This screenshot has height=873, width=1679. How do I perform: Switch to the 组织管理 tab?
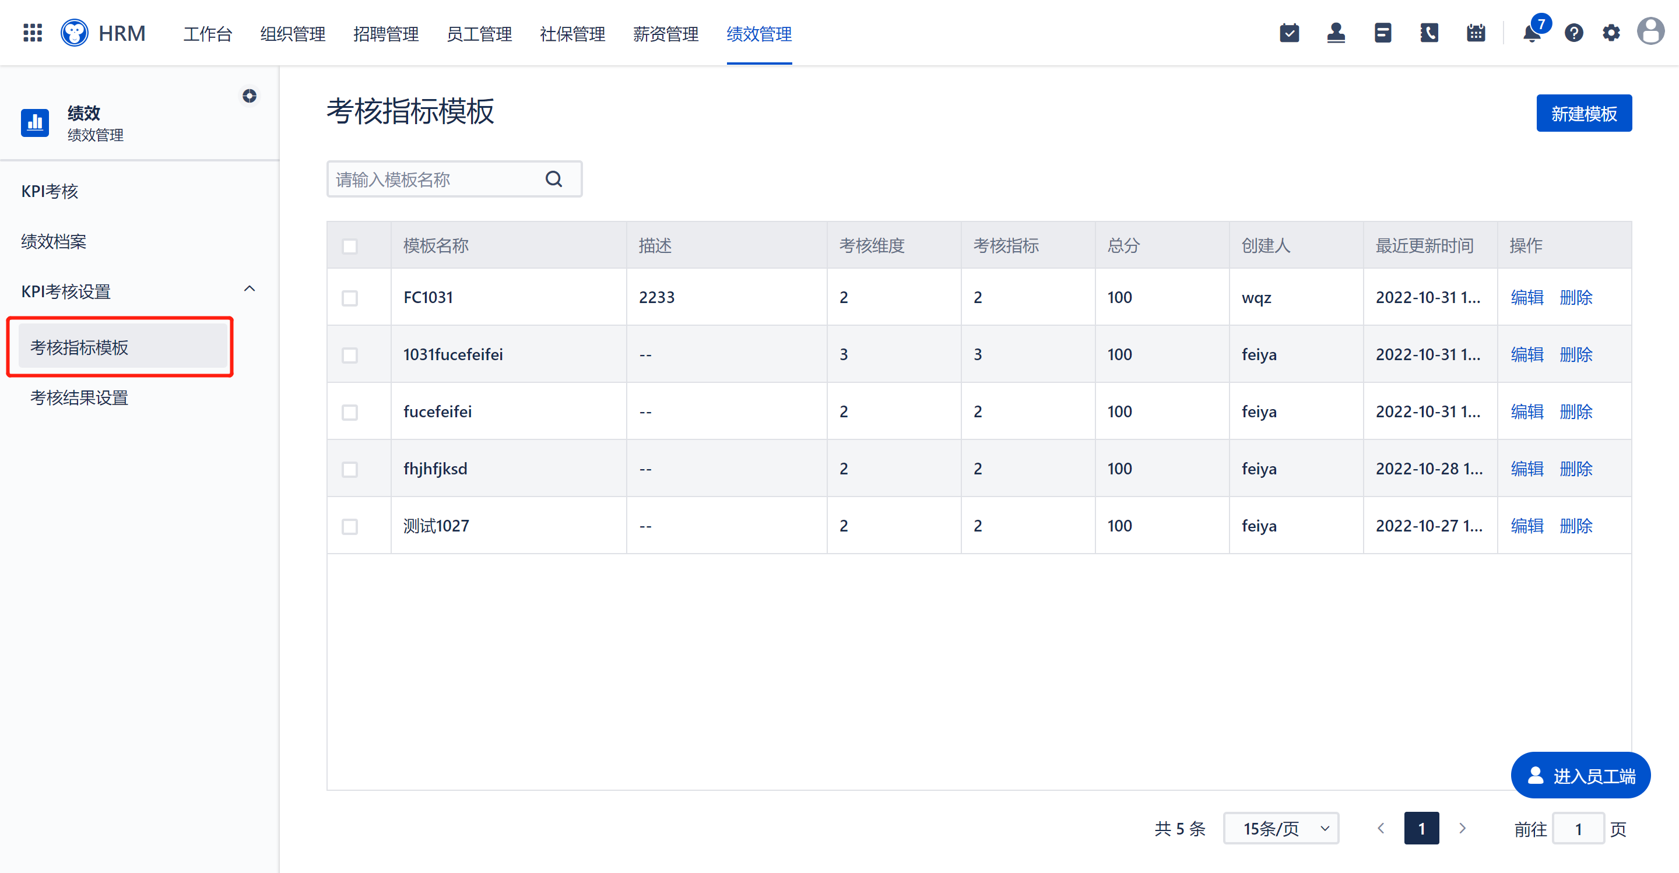[x=293, y=34]
